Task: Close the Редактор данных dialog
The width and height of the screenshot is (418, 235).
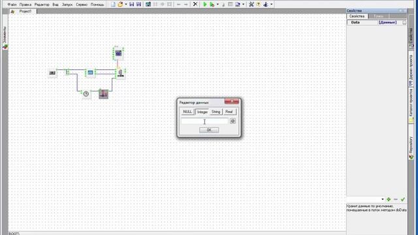Action: [232, 101]
